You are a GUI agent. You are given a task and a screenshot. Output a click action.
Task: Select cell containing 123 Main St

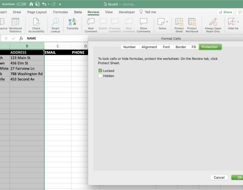click(x=27, y=58)
